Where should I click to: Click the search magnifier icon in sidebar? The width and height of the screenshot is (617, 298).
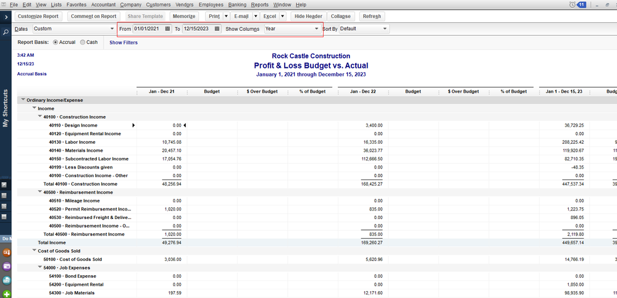[6, 32]
